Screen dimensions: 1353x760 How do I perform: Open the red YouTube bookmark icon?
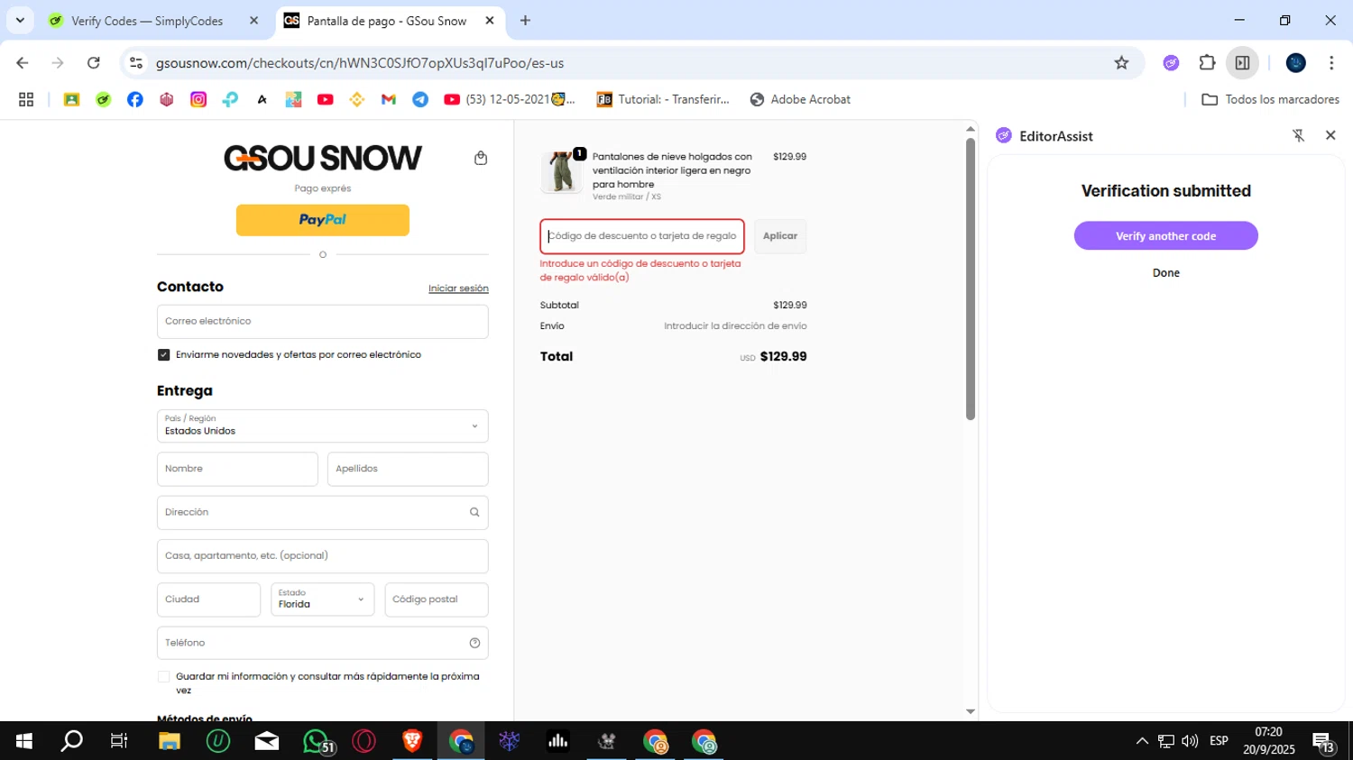(326, 99)
